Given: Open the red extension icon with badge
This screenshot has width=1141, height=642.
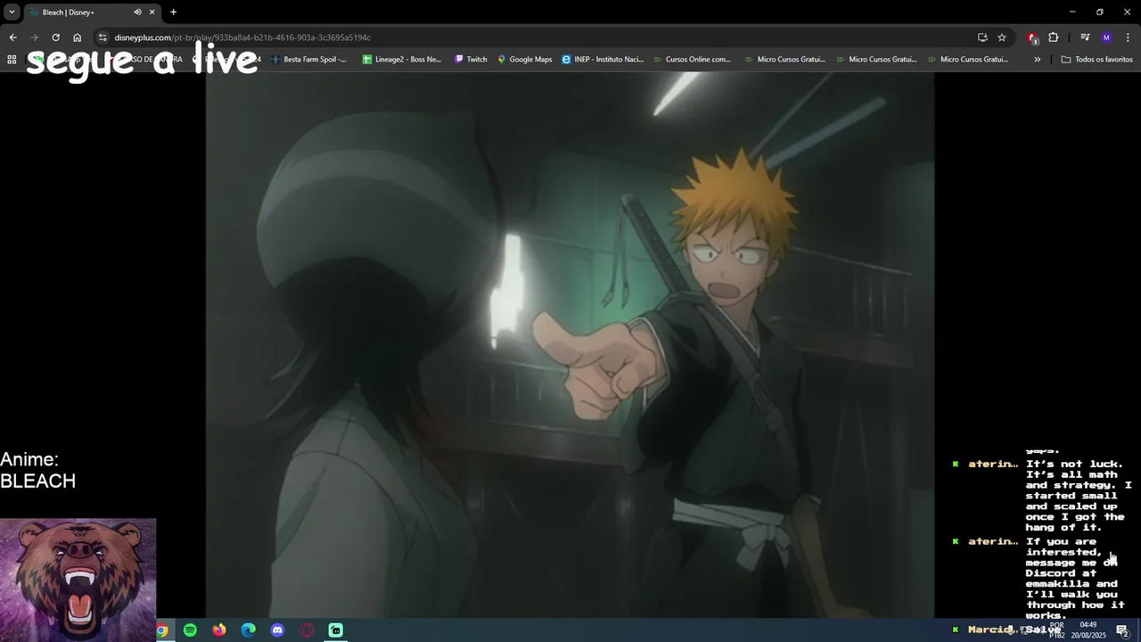Looking at the screenshot, I should tap(1032, 37).
